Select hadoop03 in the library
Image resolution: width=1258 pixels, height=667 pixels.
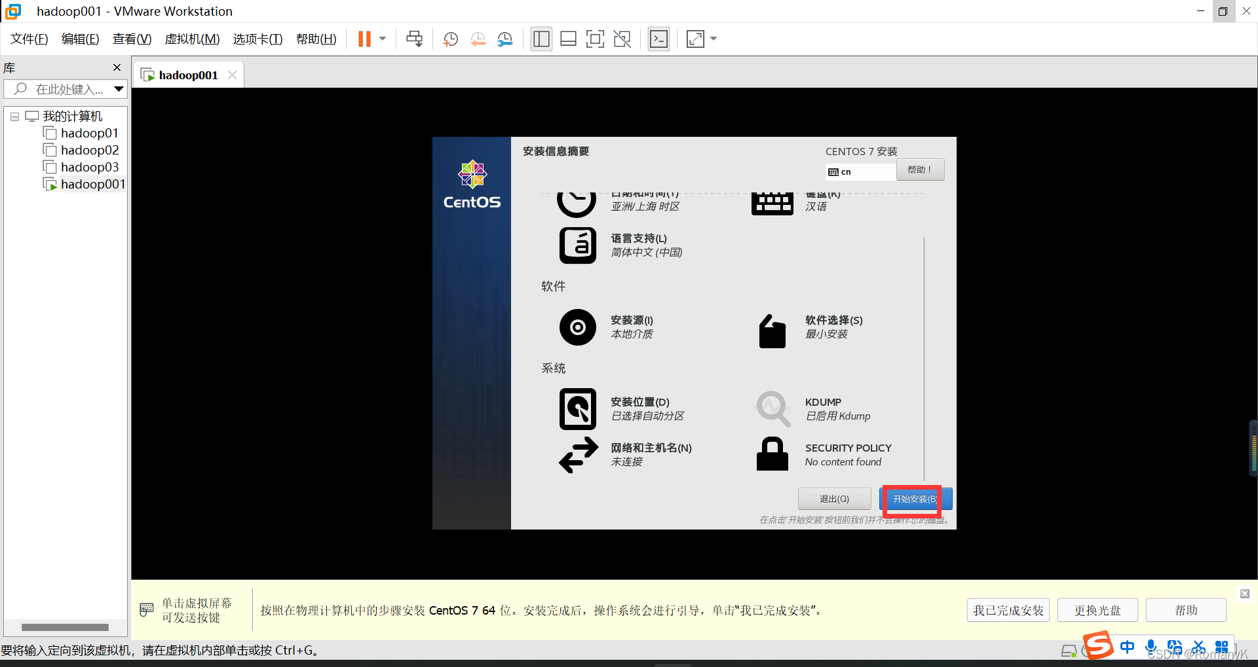point(90,168)
